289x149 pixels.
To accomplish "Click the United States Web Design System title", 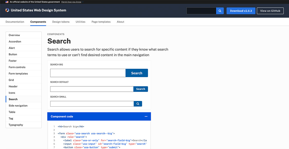I will [x=39, y=10].
